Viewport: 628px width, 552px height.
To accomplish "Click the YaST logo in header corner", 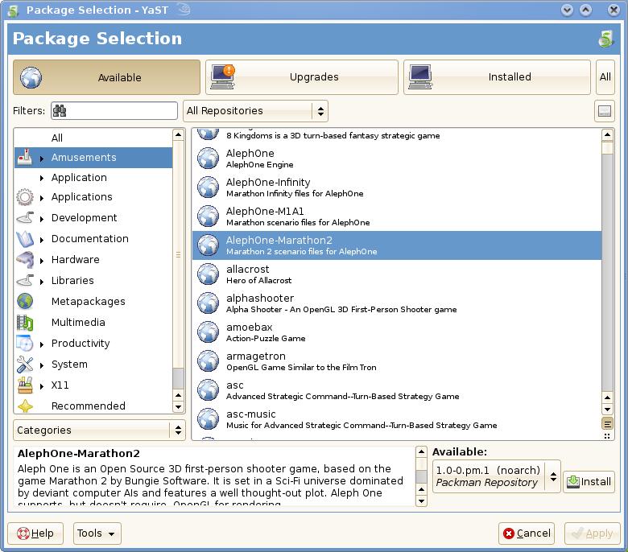I will [x=605, y=39].
